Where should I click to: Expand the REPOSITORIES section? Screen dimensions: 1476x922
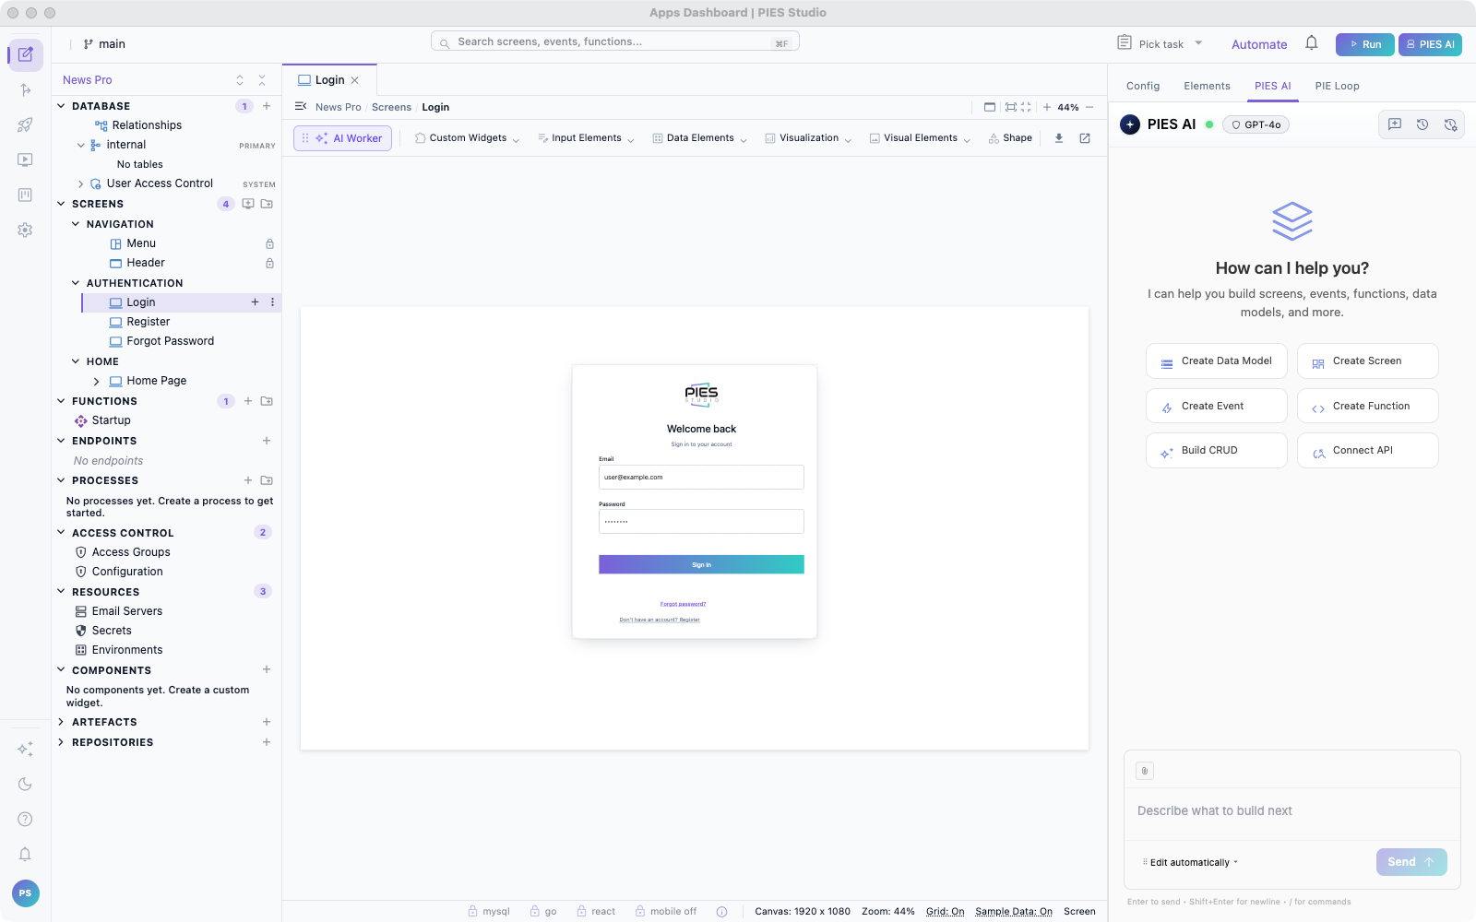click(61, 742)
